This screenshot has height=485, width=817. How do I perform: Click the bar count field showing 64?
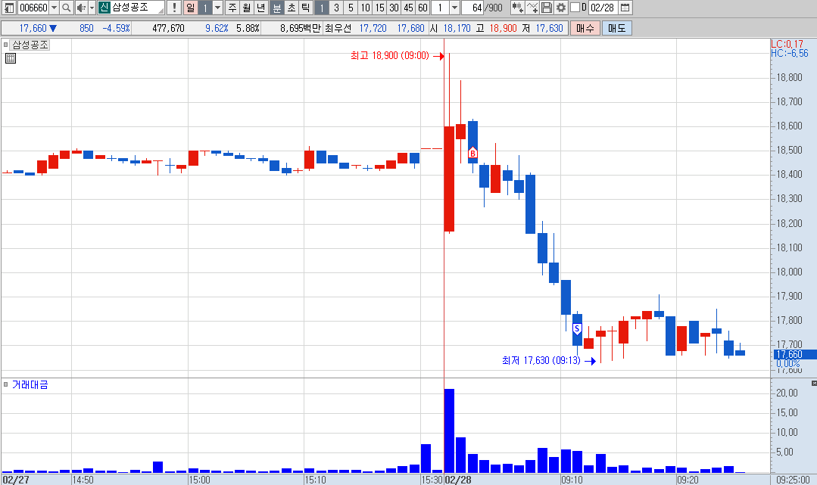473,8
